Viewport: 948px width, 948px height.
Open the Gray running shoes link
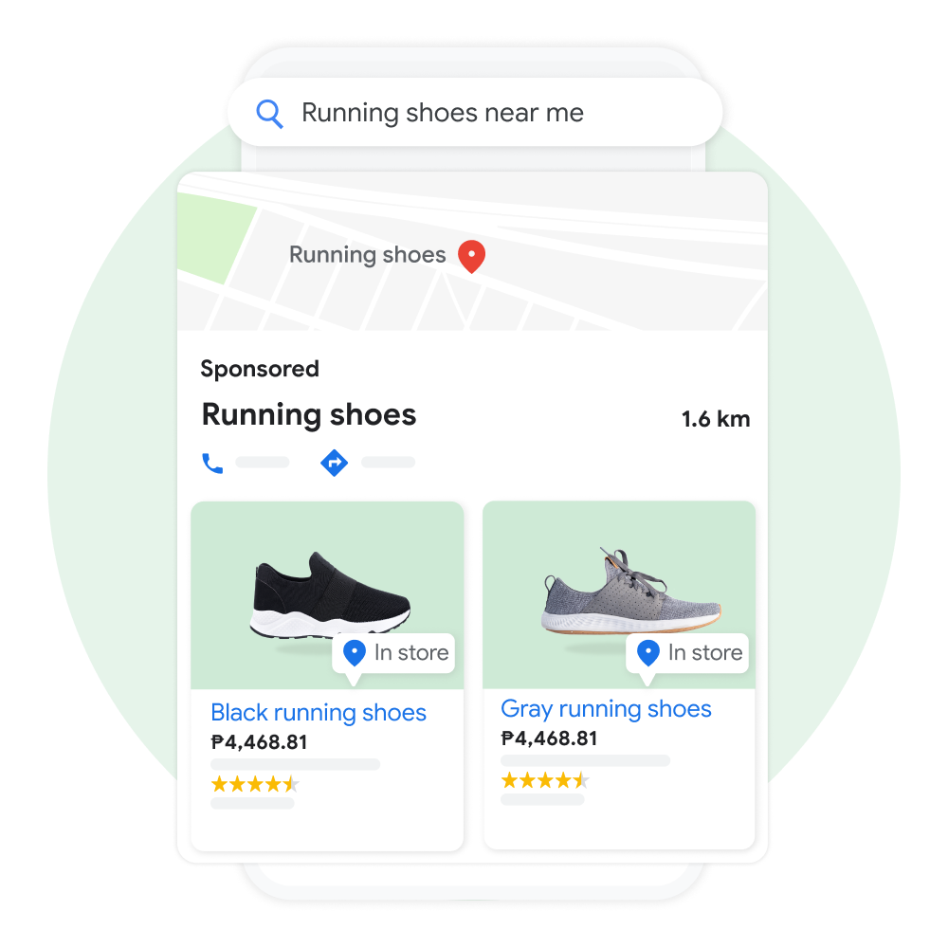pyautogui.click(x=607, y=709)
